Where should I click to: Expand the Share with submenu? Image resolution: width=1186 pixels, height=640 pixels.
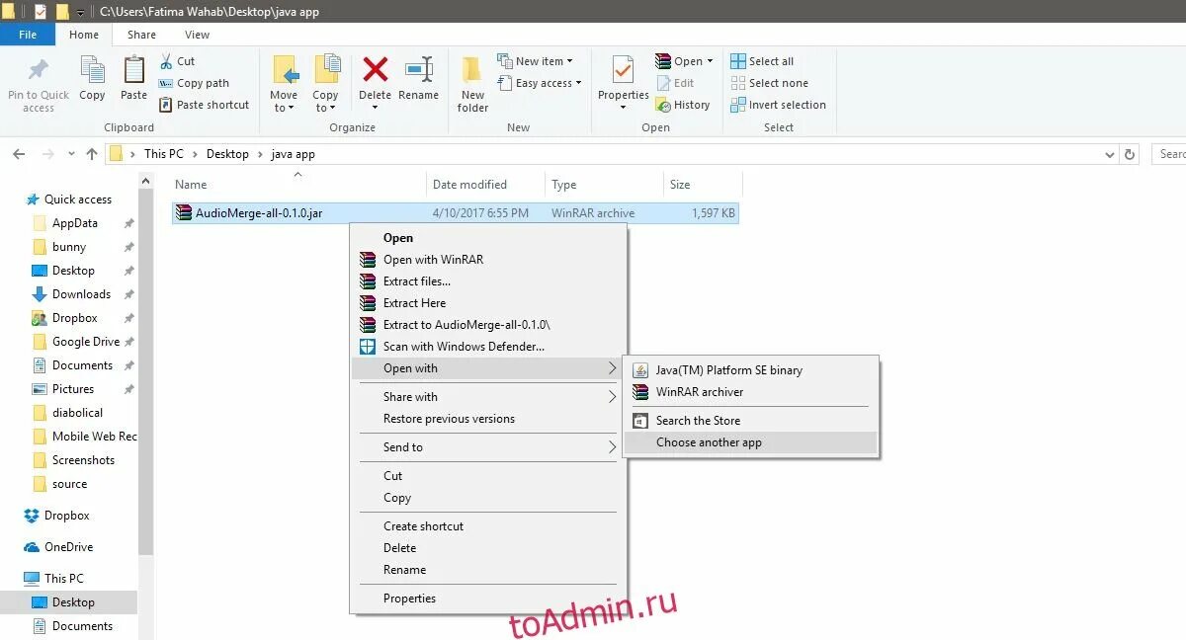(x=487, y=397)
